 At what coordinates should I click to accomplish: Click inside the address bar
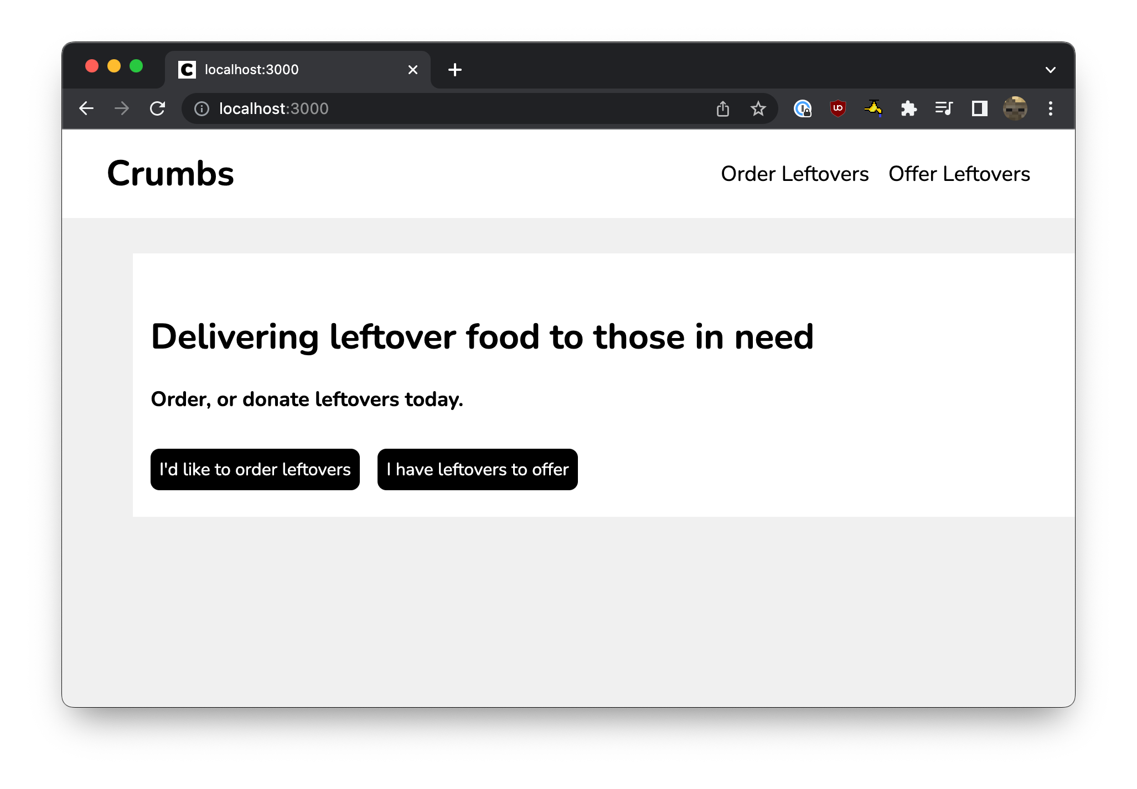[387, 108]
